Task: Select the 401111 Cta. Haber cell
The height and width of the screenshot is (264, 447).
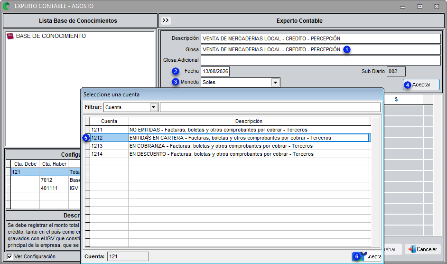Action: tap(54, 188)
